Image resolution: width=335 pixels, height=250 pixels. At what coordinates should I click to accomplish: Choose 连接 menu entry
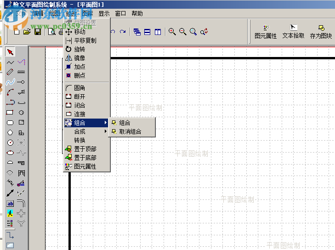[87, 114]
